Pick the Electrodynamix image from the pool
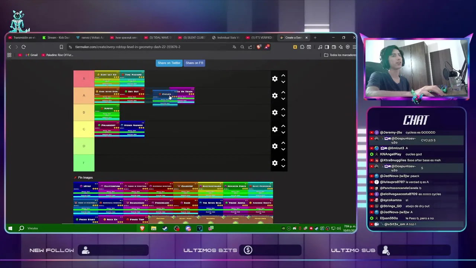476x268 pixels. (x=210, y=190)
